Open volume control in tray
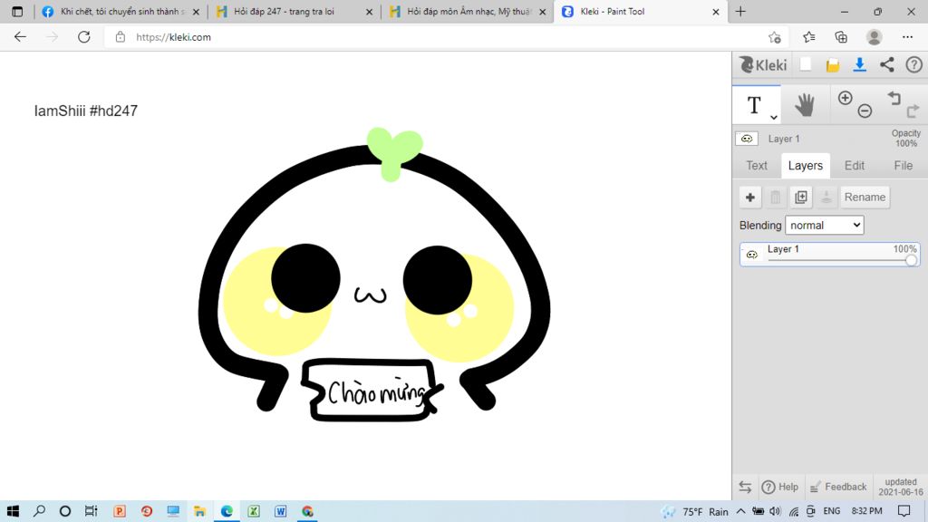 tap(776, 511)
